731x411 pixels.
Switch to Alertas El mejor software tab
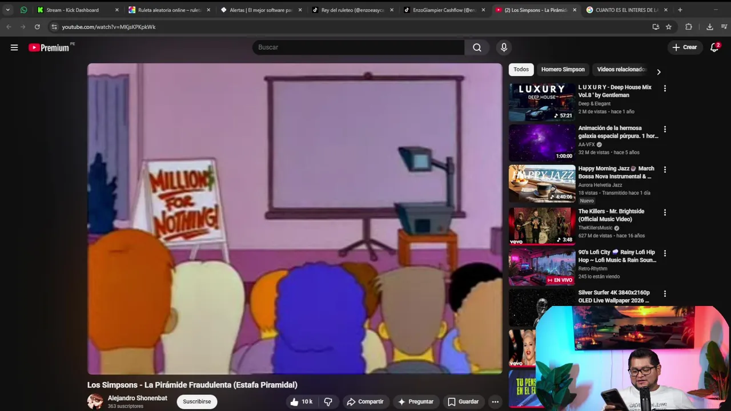pyautogui.click(x=260, y=10)
